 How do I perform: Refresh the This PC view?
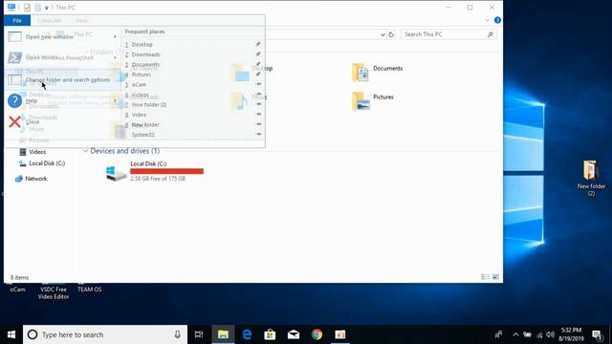(391, 34)
